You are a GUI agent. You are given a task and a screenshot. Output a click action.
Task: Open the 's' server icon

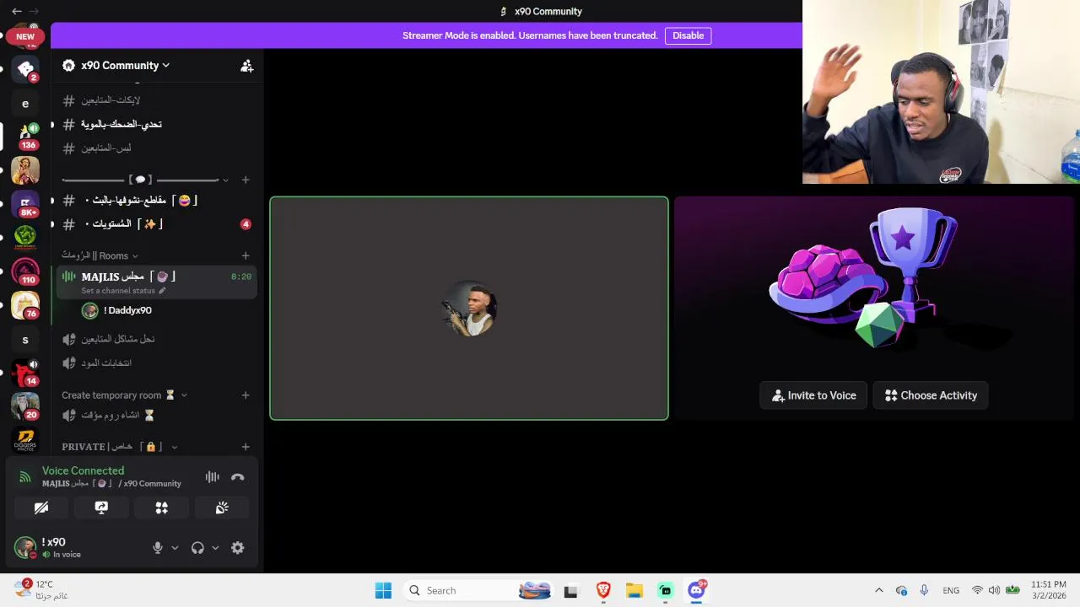coord(25,339)
